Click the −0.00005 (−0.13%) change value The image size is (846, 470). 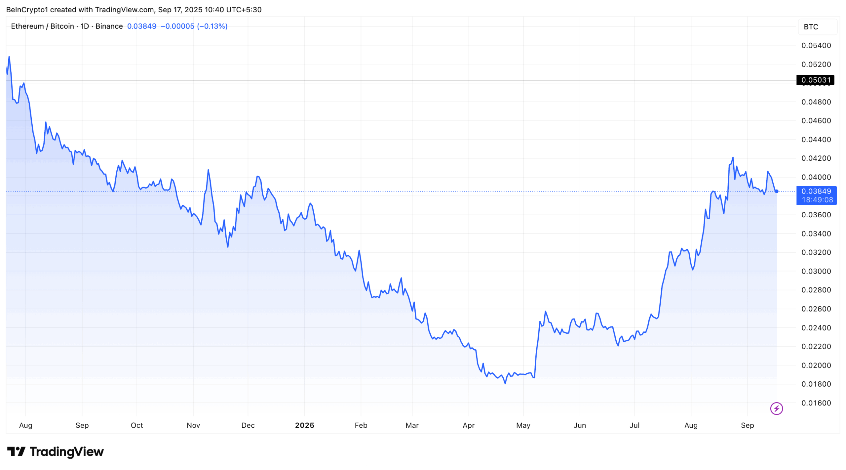pyautogui.click(x=194, y=26)
